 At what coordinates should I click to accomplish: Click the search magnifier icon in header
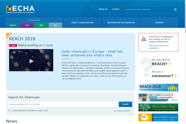175,9
